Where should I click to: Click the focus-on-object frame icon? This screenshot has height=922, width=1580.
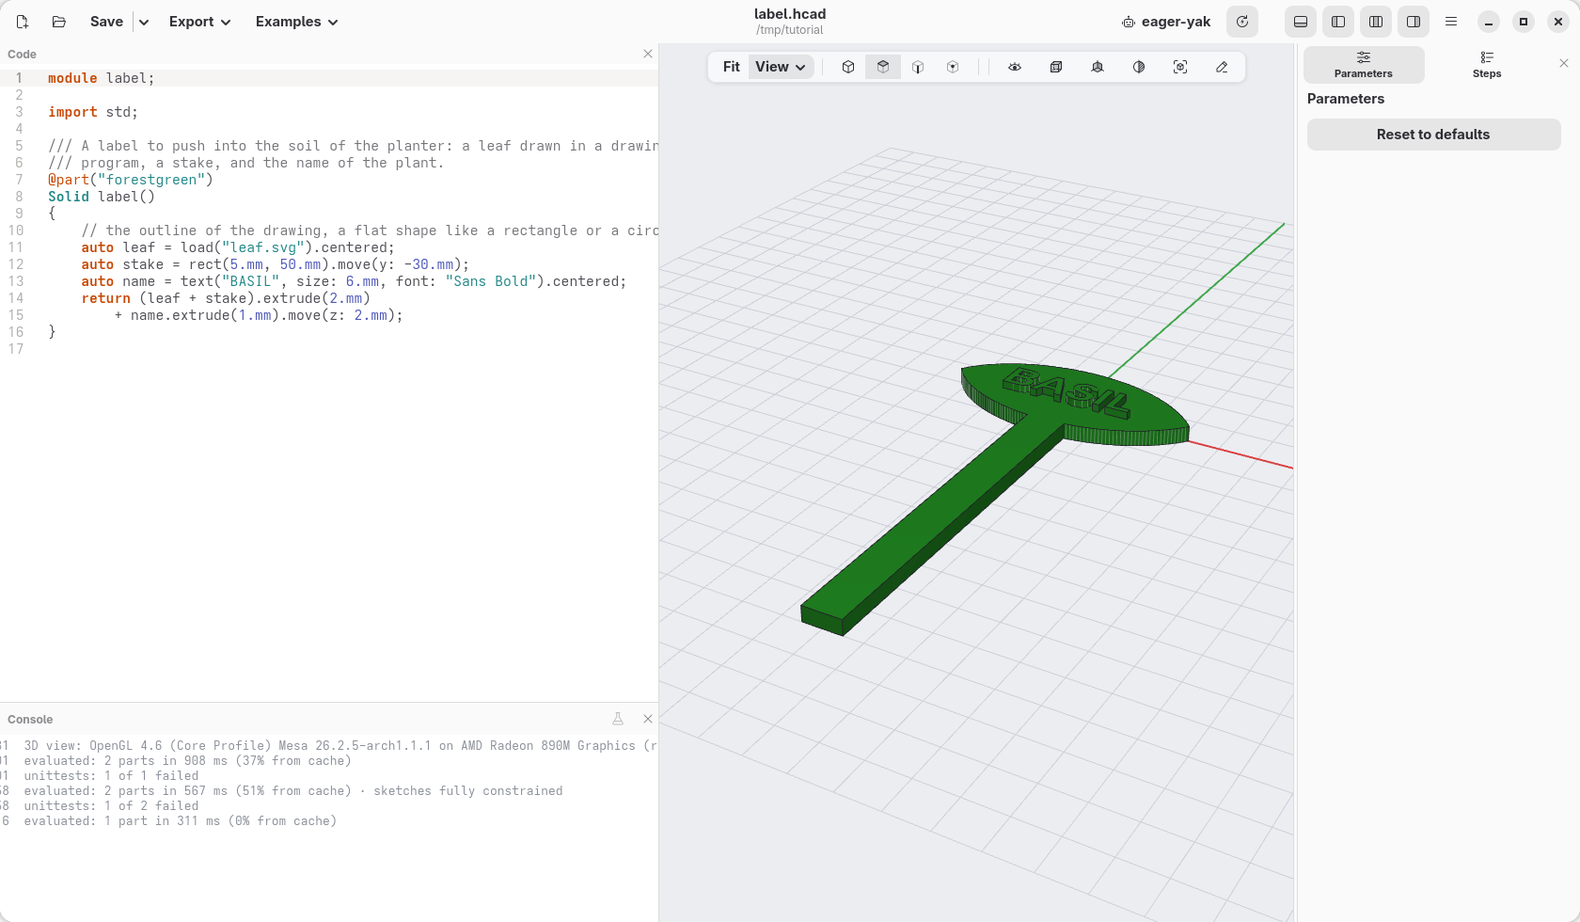1180,67
